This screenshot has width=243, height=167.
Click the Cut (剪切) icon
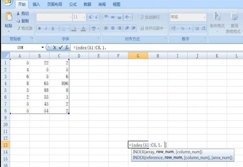[19, 14]
